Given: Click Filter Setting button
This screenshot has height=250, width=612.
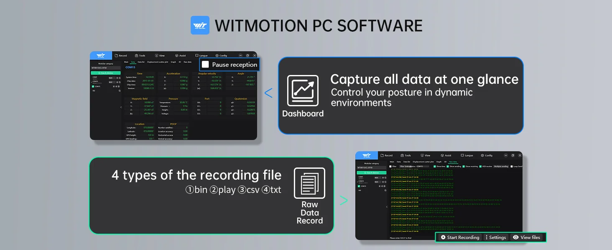Looking at the screenshot, I should click(405, 166).
